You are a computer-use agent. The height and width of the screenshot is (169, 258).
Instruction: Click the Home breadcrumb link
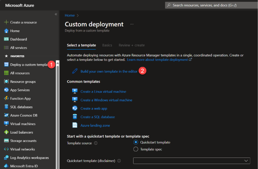click(x=70, y=15)
